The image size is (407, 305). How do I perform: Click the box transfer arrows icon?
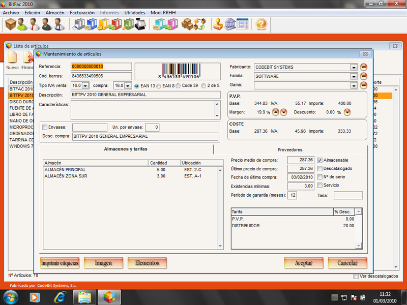pos(199,24)
